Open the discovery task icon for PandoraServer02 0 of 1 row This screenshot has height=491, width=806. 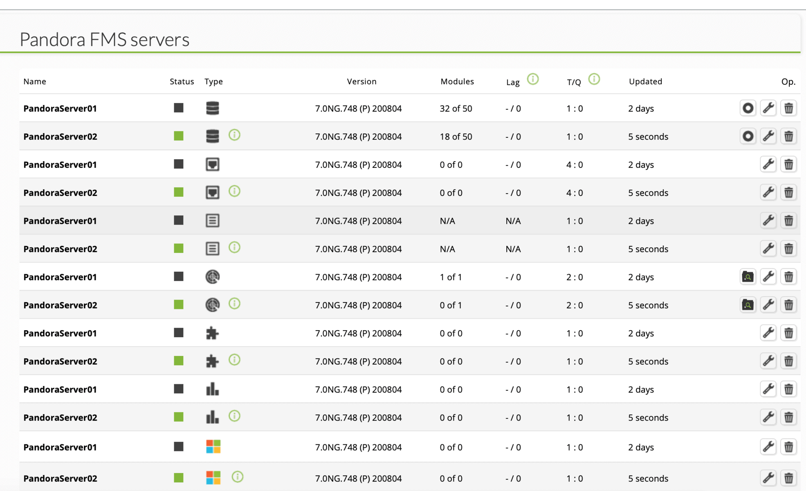pos(748,305)
